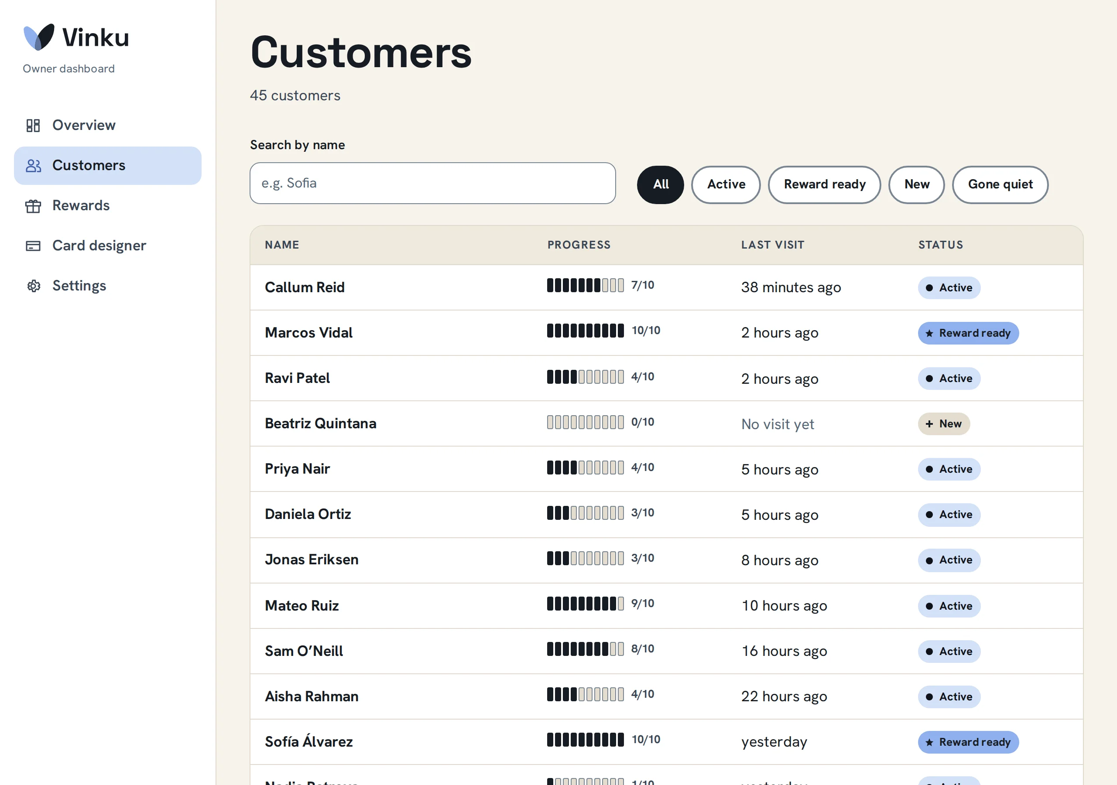Viewport: 1117px width, 785px height.
Task: Select the Ravi Patel name
Action: [297, 379]
